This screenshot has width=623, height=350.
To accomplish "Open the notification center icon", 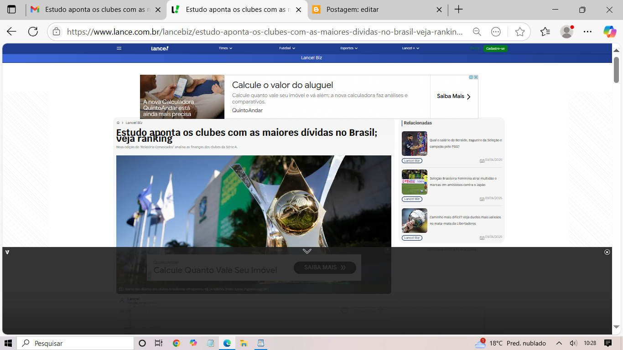I will pos(608,343).
